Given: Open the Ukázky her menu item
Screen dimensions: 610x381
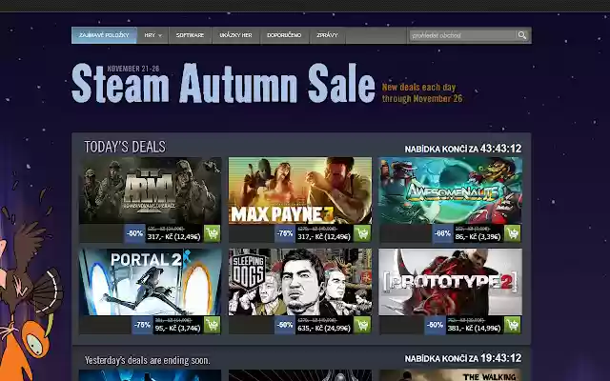Looking at the screenshot, I should [235, 35].
